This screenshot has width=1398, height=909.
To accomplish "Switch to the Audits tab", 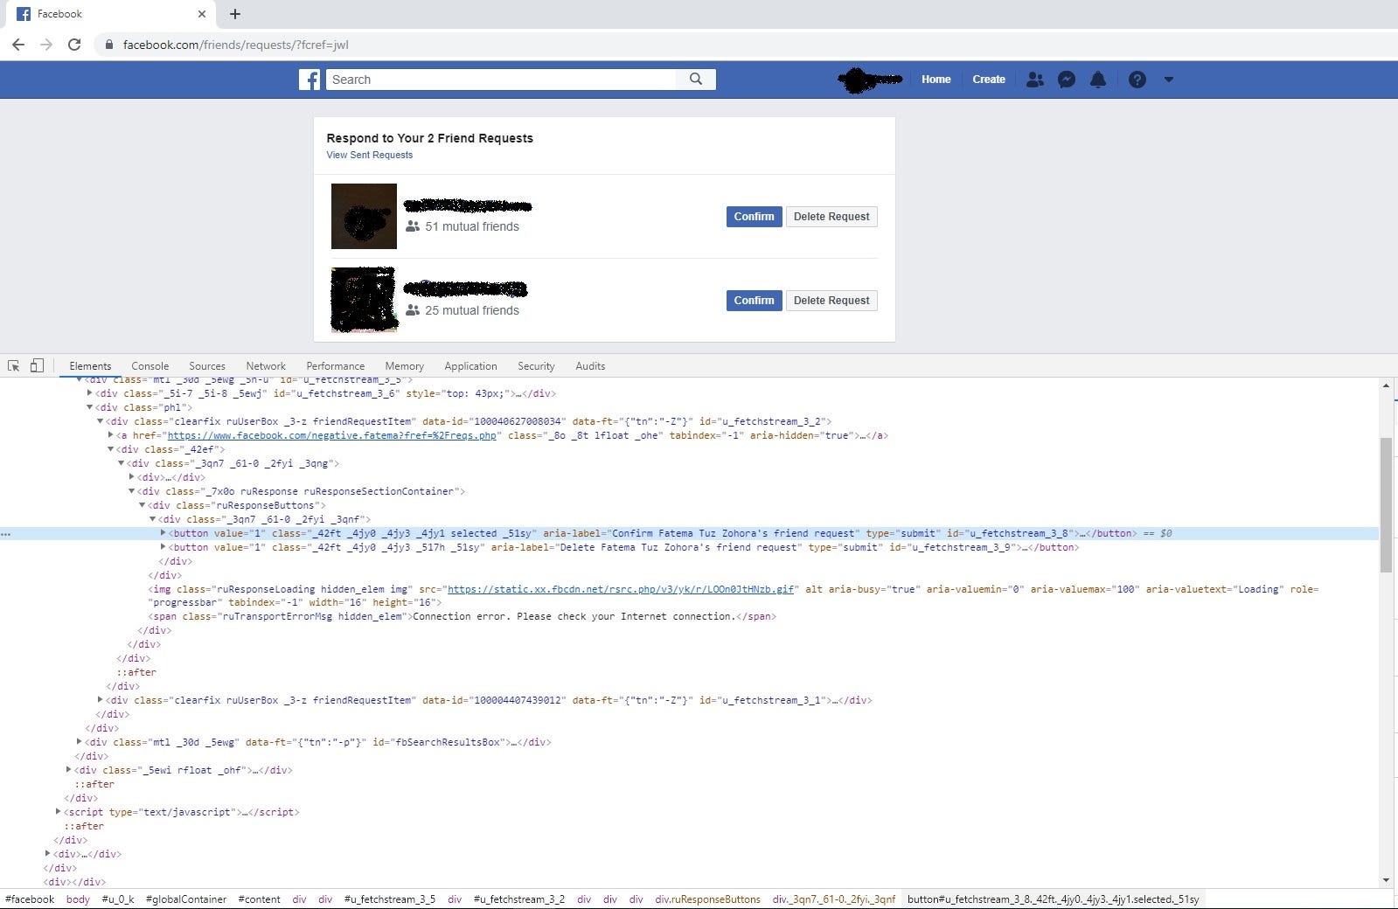I will click(x=590, y=366).
